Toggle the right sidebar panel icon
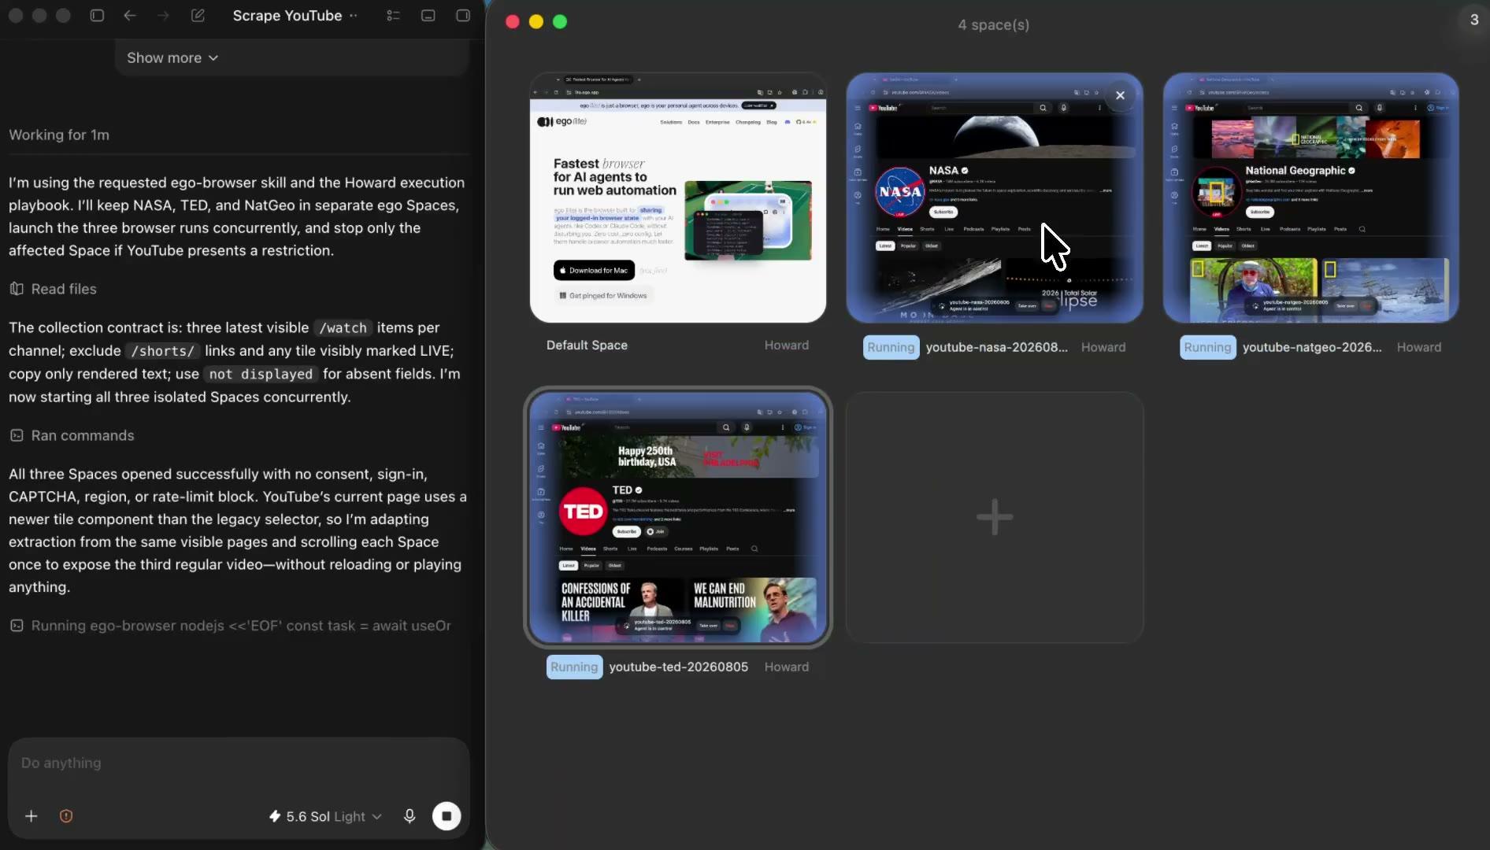The width and height of the screenshot is (1490, 850). tap(463, 16)
